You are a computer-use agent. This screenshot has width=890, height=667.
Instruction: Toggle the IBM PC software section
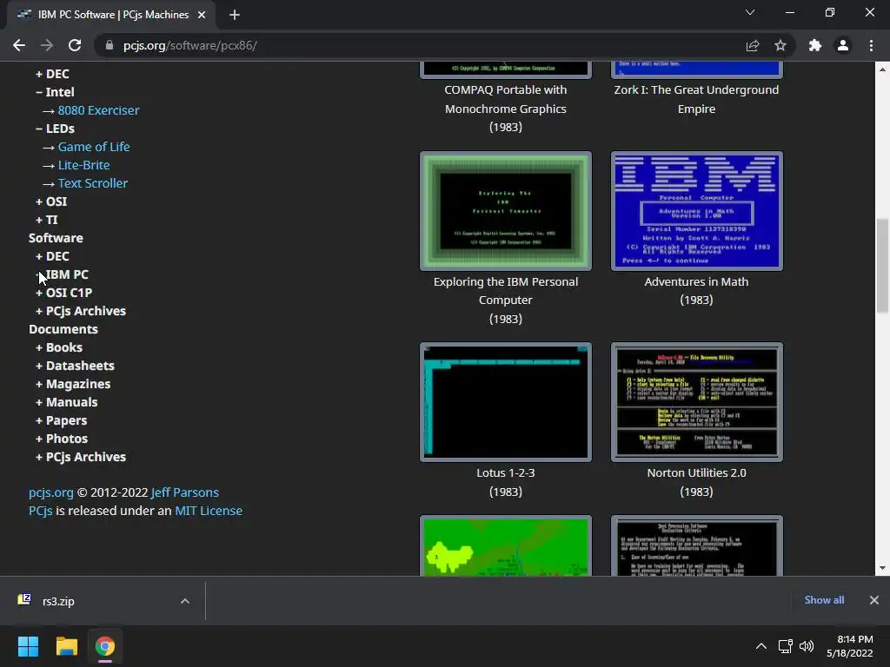tap(62, 274)
